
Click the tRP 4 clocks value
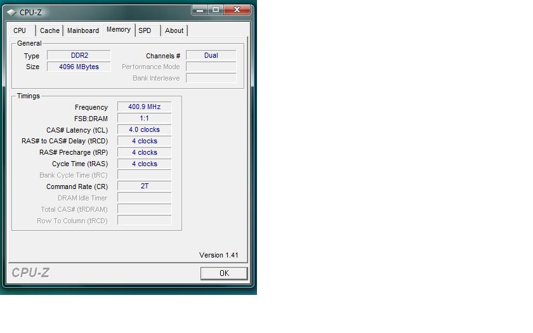point(145,152)
